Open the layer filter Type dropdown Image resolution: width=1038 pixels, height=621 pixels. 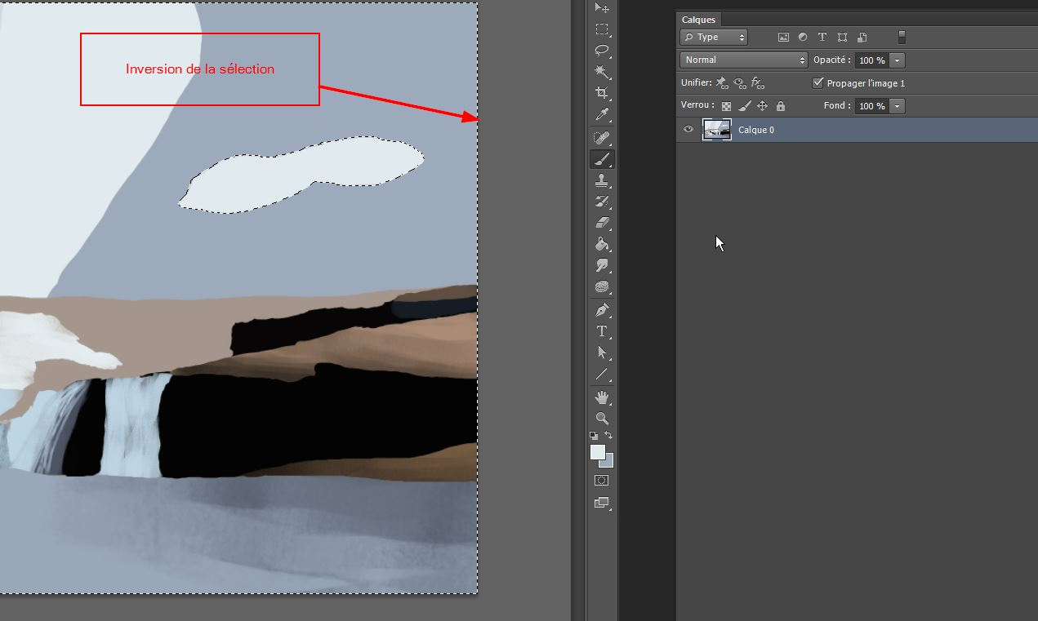point(714,38)
